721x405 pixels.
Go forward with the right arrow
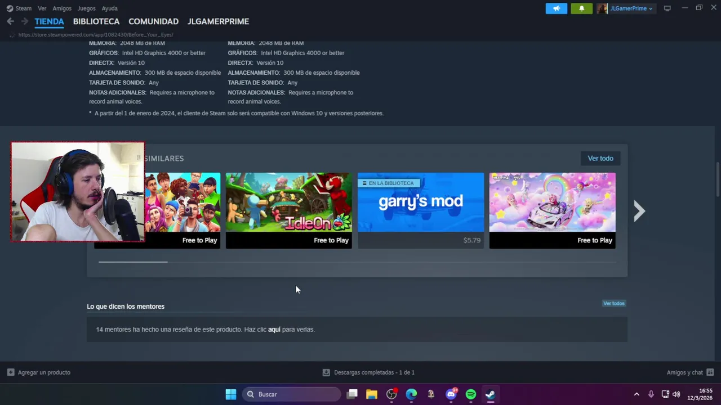[24, 21]
